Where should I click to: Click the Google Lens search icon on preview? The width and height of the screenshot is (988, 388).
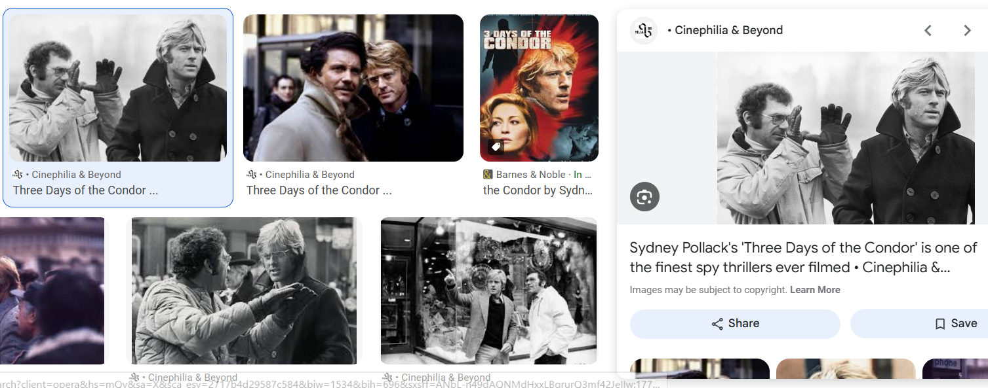[644, 197]
